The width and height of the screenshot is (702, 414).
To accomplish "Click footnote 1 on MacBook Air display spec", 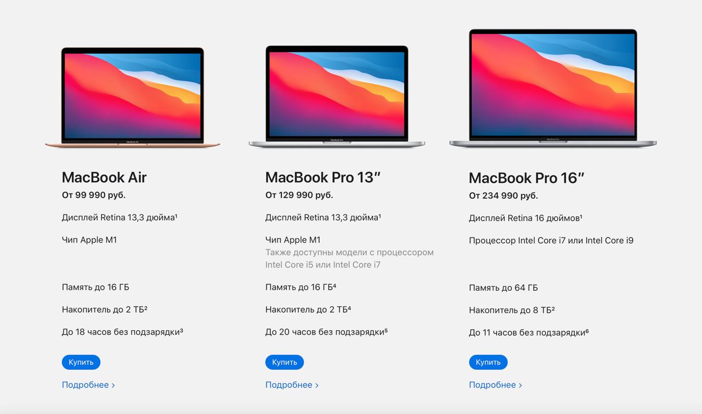I will point(175,216).
